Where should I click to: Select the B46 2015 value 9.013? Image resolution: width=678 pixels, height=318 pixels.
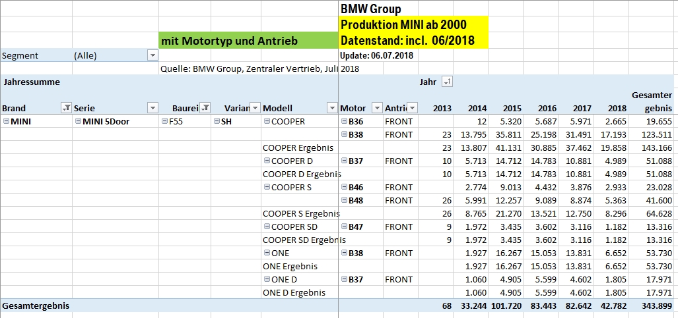pyautogui.click(x=511, y=187)
